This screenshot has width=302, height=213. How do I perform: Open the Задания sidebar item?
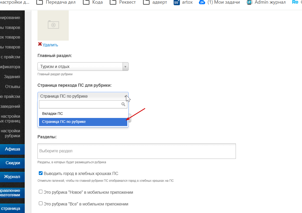[12, 77]
